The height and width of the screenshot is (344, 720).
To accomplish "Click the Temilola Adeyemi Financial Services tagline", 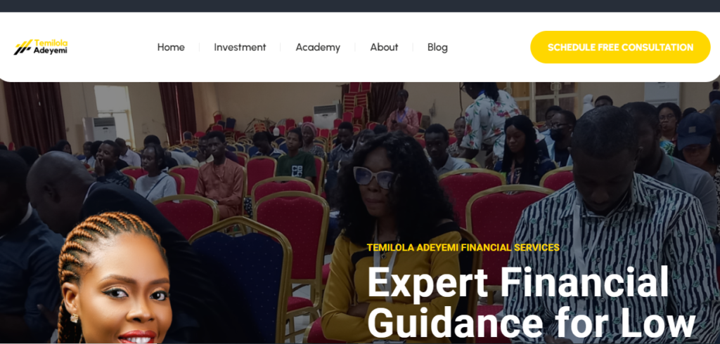I will 463,248.
